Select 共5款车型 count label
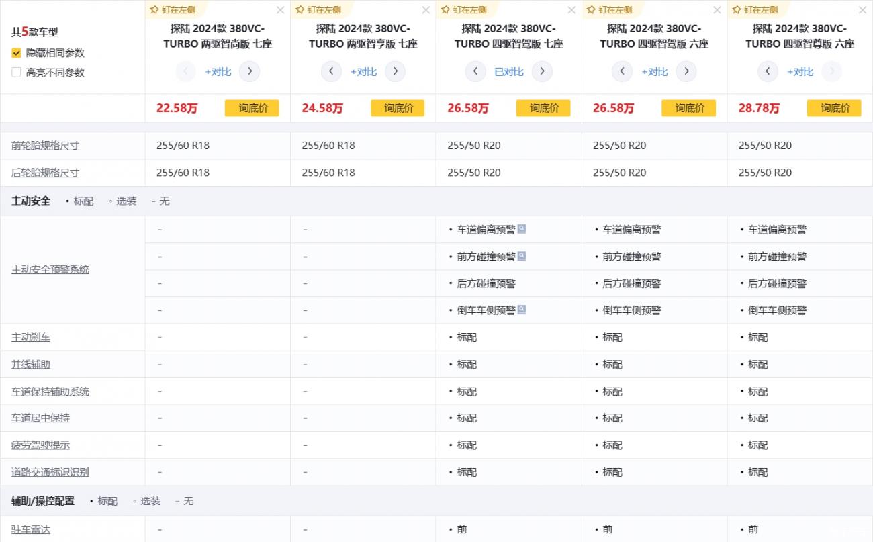Image resolution: width=873 pixels, height=542 pixels. coord(35,32)
